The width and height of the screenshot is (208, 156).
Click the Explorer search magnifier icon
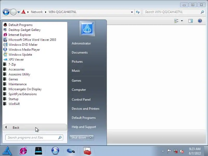tap(203, 12)
